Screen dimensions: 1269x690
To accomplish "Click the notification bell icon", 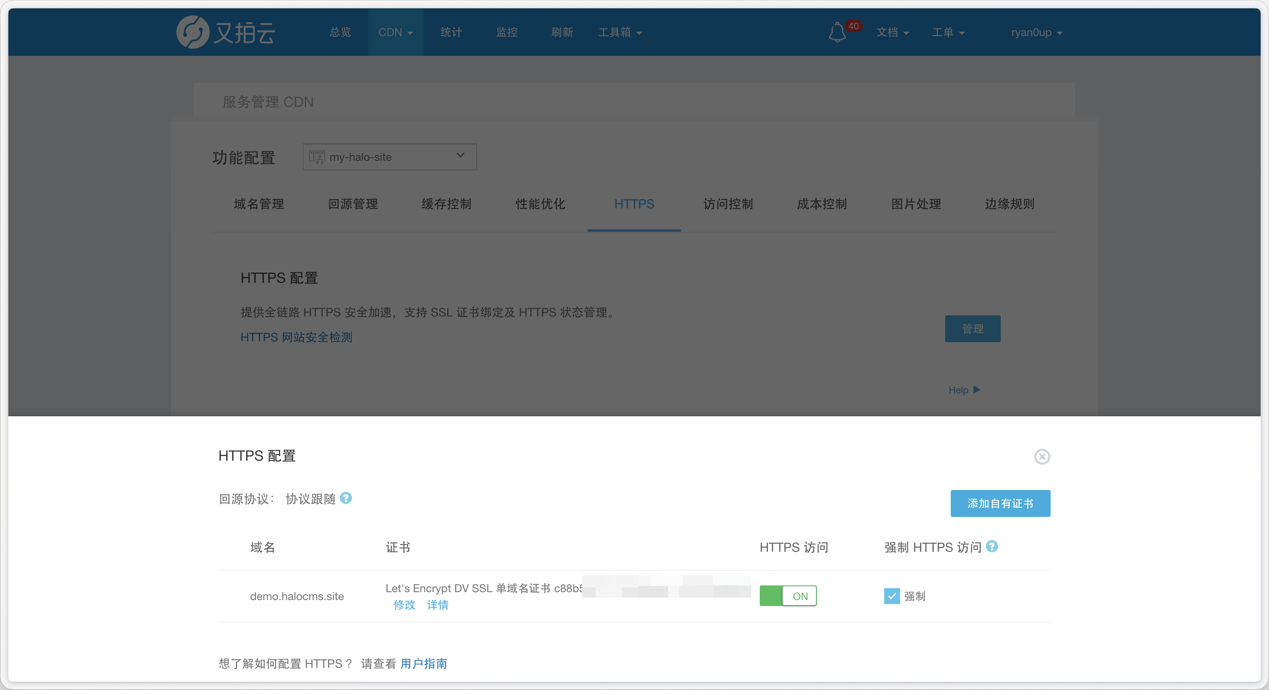I will coord(837,32).
